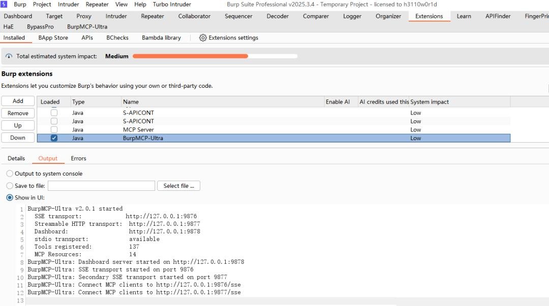Click output line 'Tools registered: 137'
This screenshot has height=306, width=549.
pos(86,247)
